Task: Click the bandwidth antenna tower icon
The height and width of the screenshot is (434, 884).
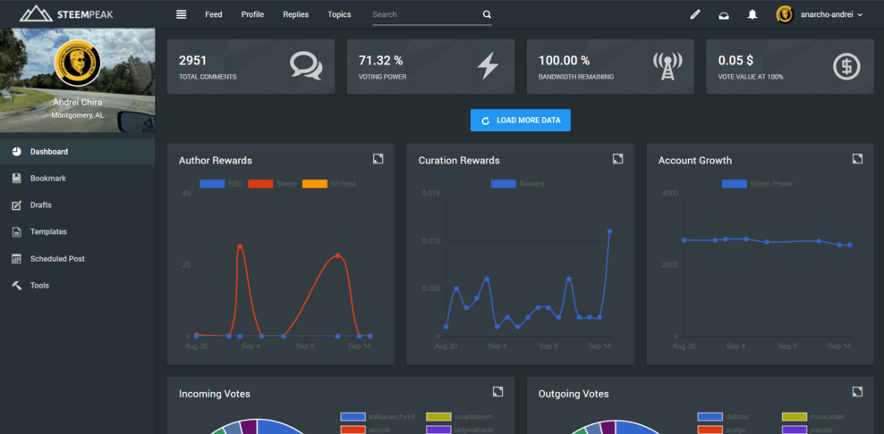Action: [x=667, y=66]
